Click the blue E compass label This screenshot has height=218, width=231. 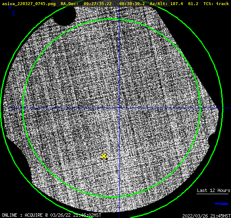(14, 13)
